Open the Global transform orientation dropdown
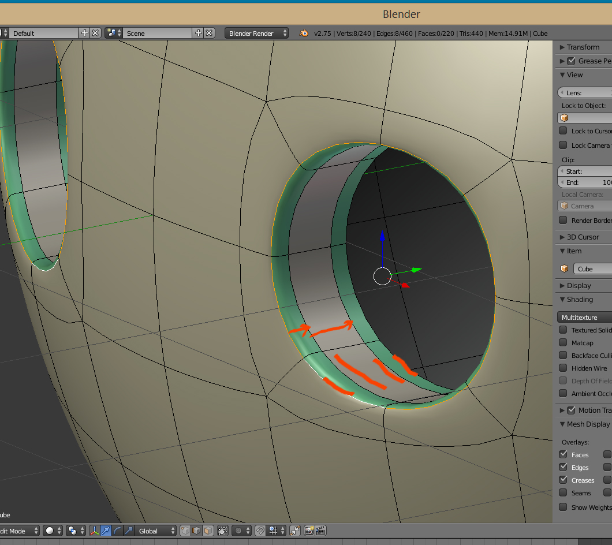Screen dimensions: 612x545 pos(156,531)
